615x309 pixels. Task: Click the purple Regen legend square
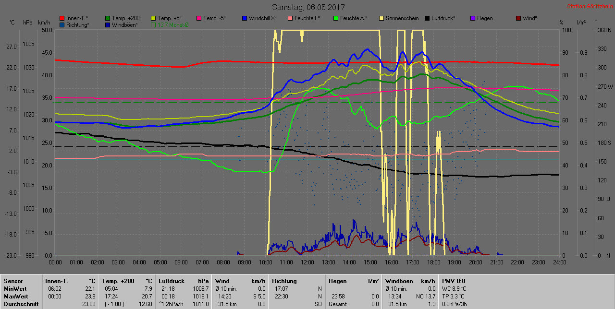[473, 18]
